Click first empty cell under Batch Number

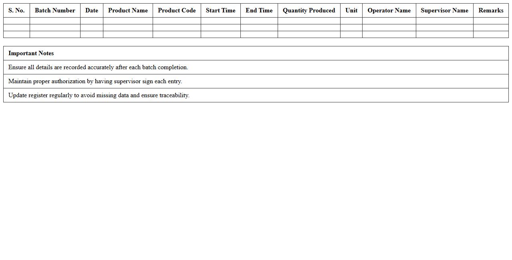click(55, 21)
